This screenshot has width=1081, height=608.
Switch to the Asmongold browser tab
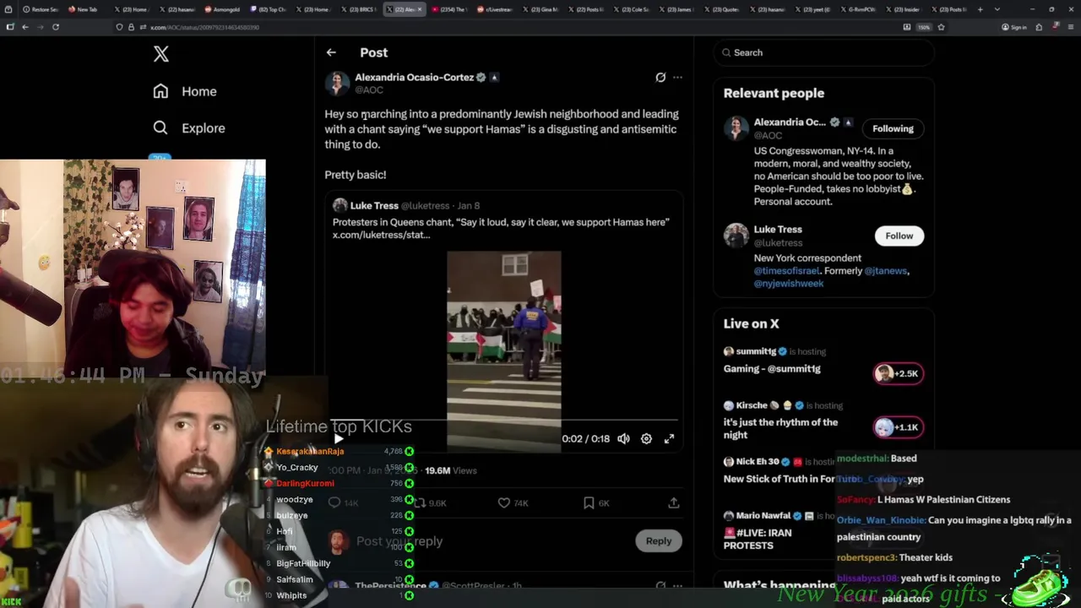221,9
